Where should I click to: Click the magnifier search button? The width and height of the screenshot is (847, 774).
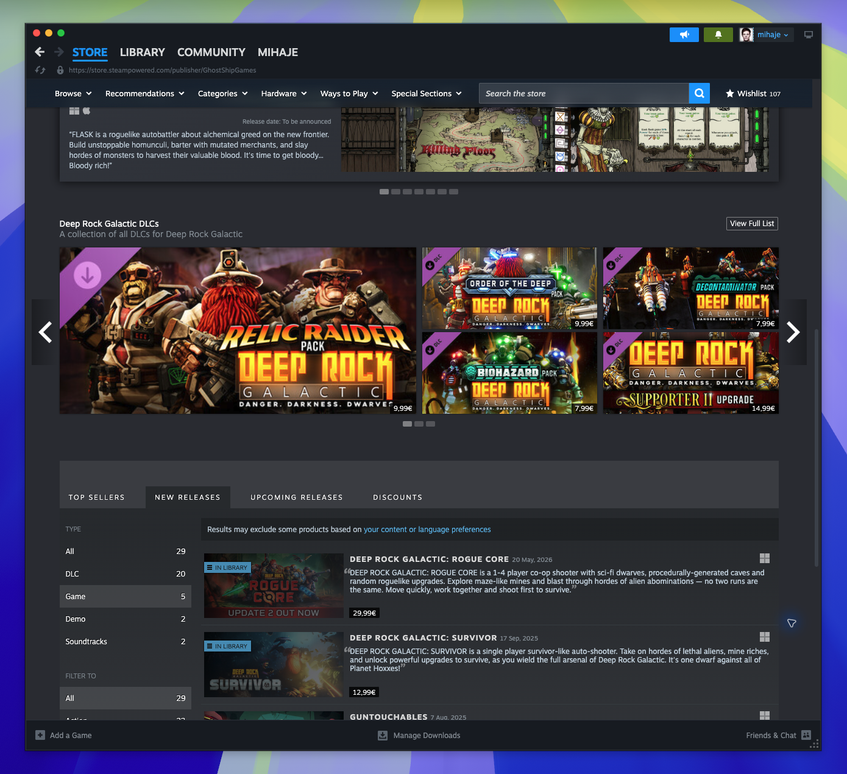(x=700, y=93)
